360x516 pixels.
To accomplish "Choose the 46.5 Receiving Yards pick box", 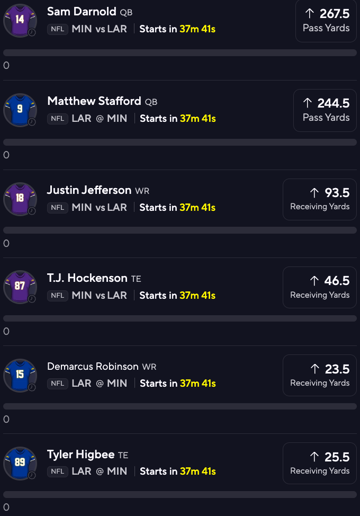I will coord(320,287).
